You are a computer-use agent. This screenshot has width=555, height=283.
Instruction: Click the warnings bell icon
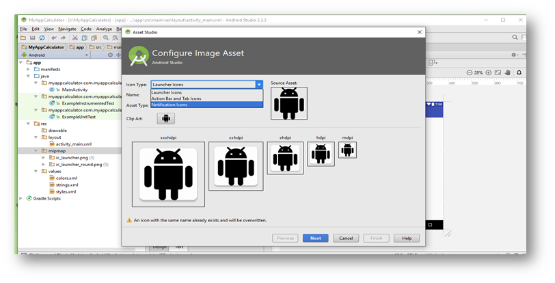[x=519, y=72]
